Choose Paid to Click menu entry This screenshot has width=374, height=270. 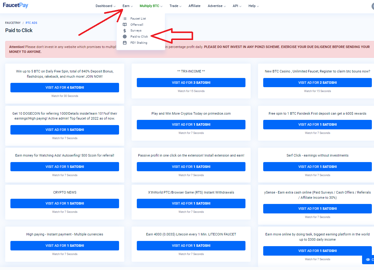click(139, 36)
